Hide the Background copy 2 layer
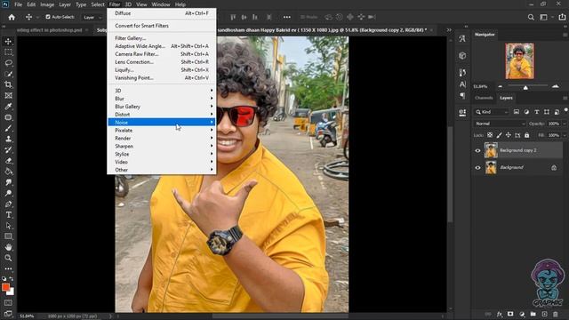Screen dimensions: 569x320 pos(478,150)
